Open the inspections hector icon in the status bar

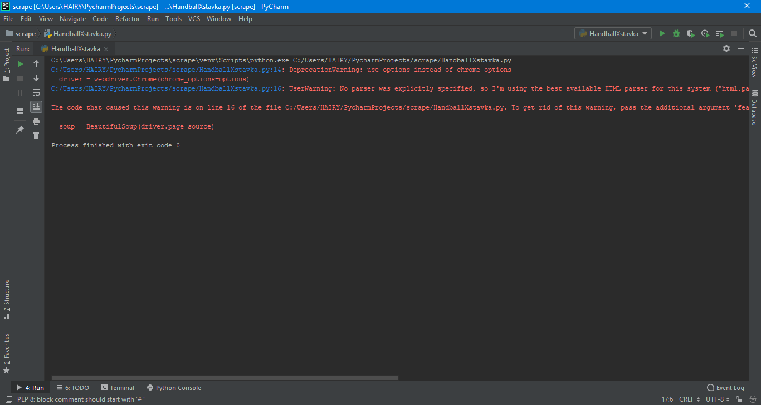click(752, 399)
